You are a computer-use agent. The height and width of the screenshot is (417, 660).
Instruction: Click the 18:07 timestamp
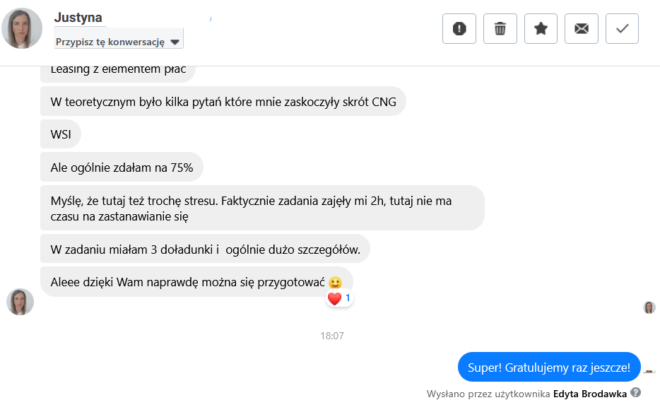331,336
